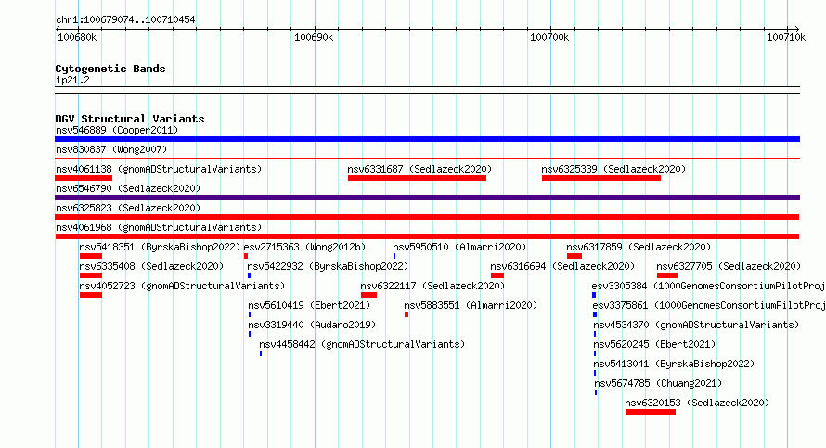Open the nsv4061138 gnomAD variant label
Image resolution: width=826 pixels, height=448 pixels.
(x=159, y=169)
